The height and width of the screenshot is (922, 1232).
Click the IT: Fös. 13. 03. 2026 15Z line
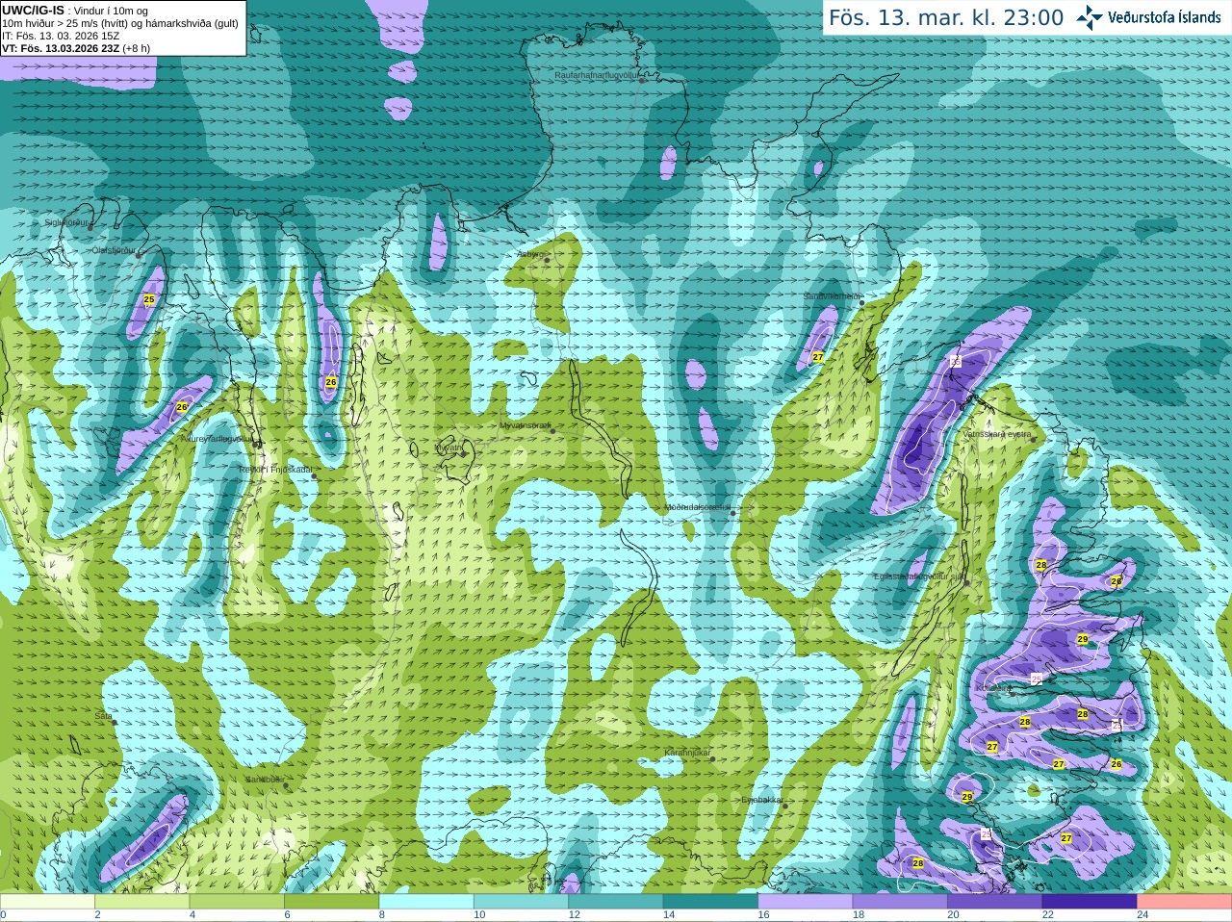coord(61,36)
